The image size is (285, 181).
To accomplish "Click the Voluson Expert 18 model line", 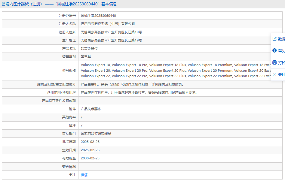I will (176, 65).
